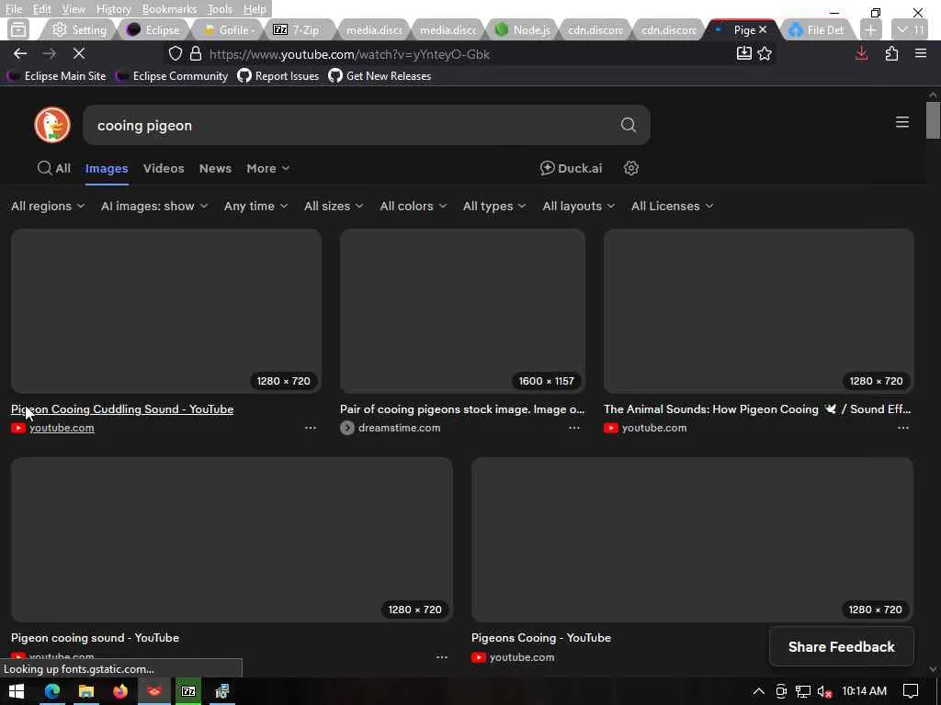The height and width of the screenshot is (705, 941).
Task: Expand the Any time filter
Action: point(255,207)
